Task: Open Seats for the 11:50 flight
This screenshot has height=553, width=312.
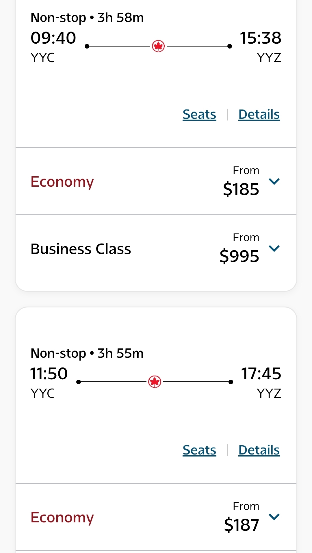Action: coord(199,450)
